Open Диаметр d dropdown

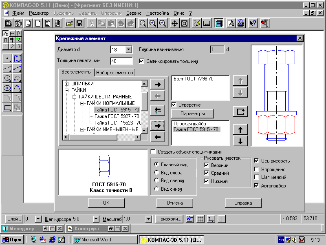click(x=129, y=49)
